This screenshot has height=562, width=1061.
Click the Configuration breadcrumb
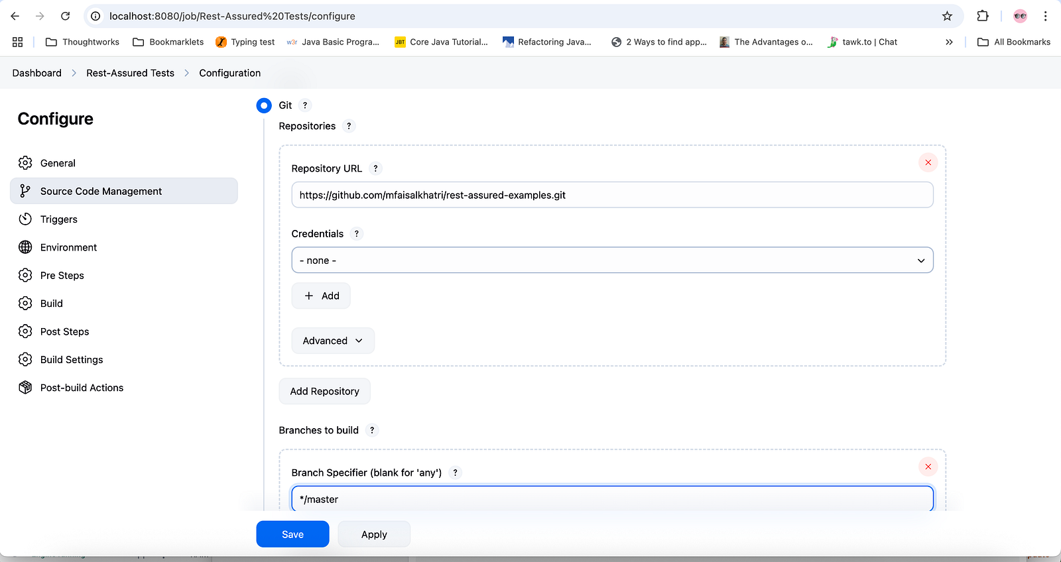click(x=230, y=73)
